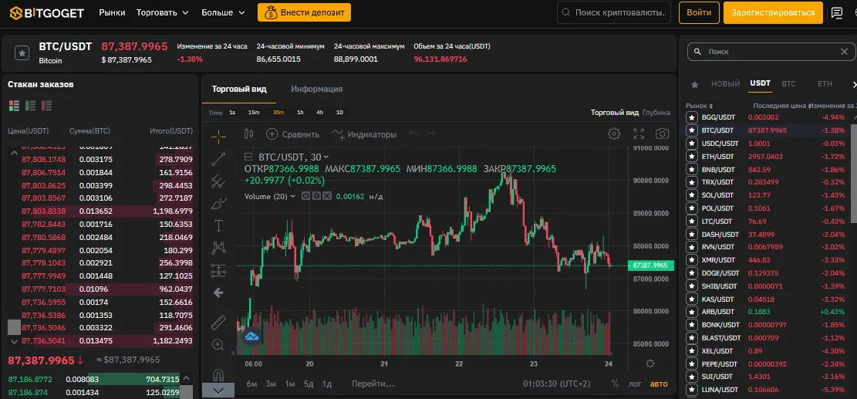
Task: Expand the BTC/USDT, 30 symbol dropdown
Action: click(x=326, y=157)
